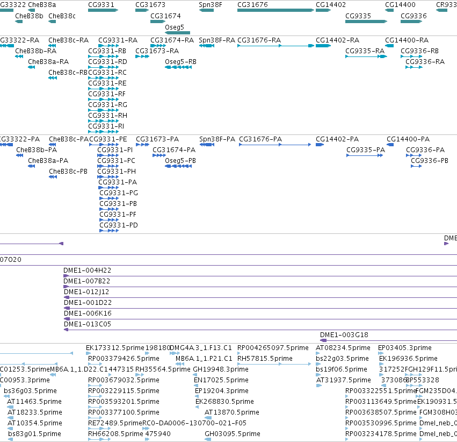Click EST AT11463.5prime
The width and height of the screenshot is (457, 442).
[x=34, y=402]
